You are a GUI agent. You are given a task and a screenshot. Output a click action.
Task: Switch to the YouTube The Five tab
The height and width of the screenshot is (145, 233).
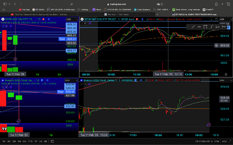(x=39, y=14)
